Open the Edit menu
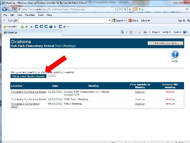Image resolution: width=190 pixels, height=143 pixels. (x=12, y=15)
